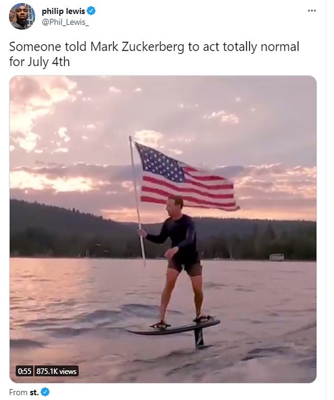
Task: Open the st. source account link
Action: coord(34,392)
